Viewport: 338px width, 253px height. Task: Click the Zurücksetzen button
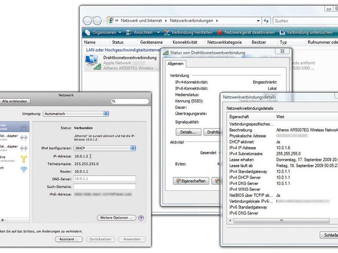tap(101, 239)
